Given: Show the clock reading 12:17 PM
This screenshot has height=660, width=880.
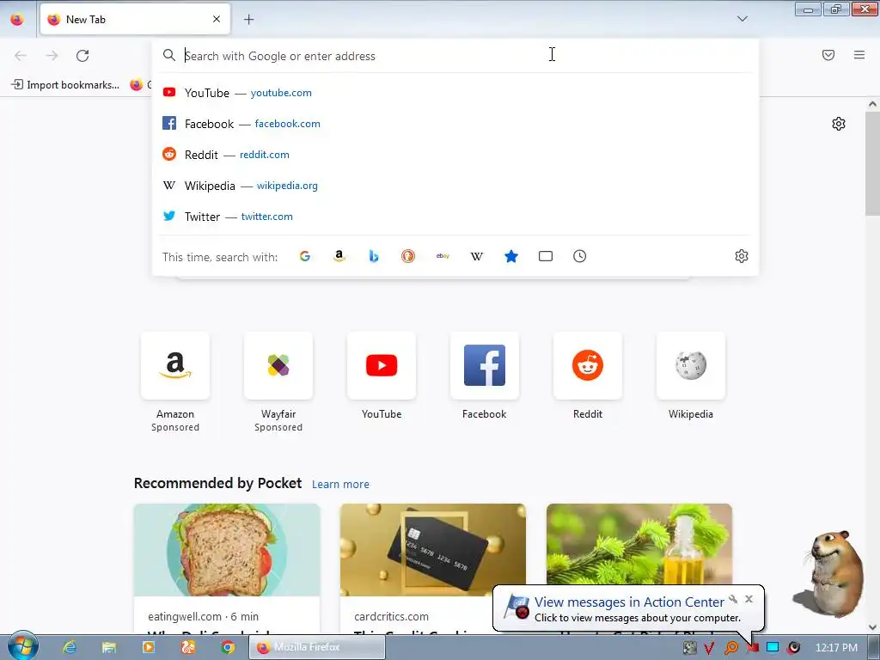Looking at the screenshot, I should 836,647.
